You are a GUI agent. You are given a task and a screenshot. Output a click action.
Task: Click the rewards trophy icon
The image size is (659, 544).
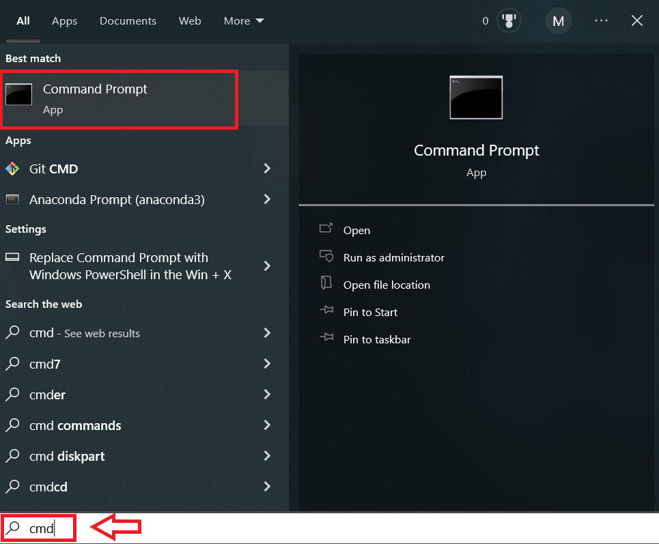(x=508, y=21)
